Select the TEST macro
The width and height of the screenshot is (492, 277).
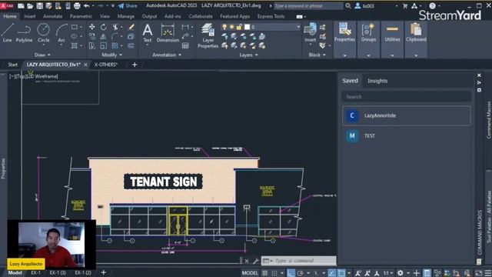coord(407,135)
